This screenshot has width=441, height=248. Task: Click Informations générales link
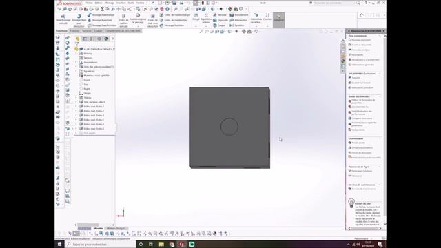[363, 65]
